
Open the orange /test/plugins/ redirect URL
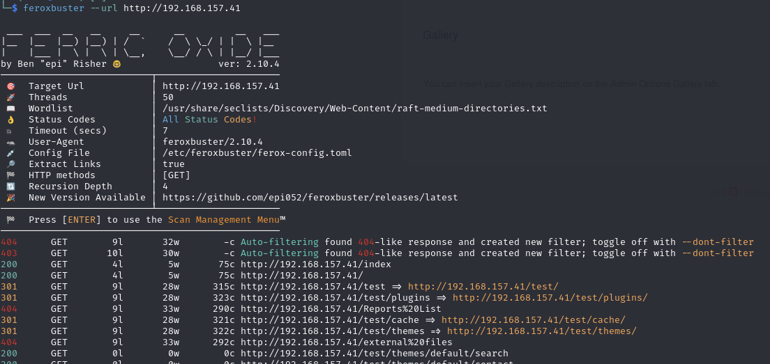[550, 298]
